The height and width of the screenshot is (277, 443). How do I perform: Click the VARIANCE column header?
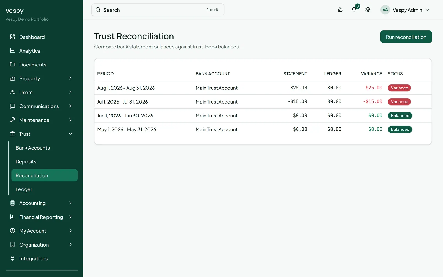[x=371, y=74]
